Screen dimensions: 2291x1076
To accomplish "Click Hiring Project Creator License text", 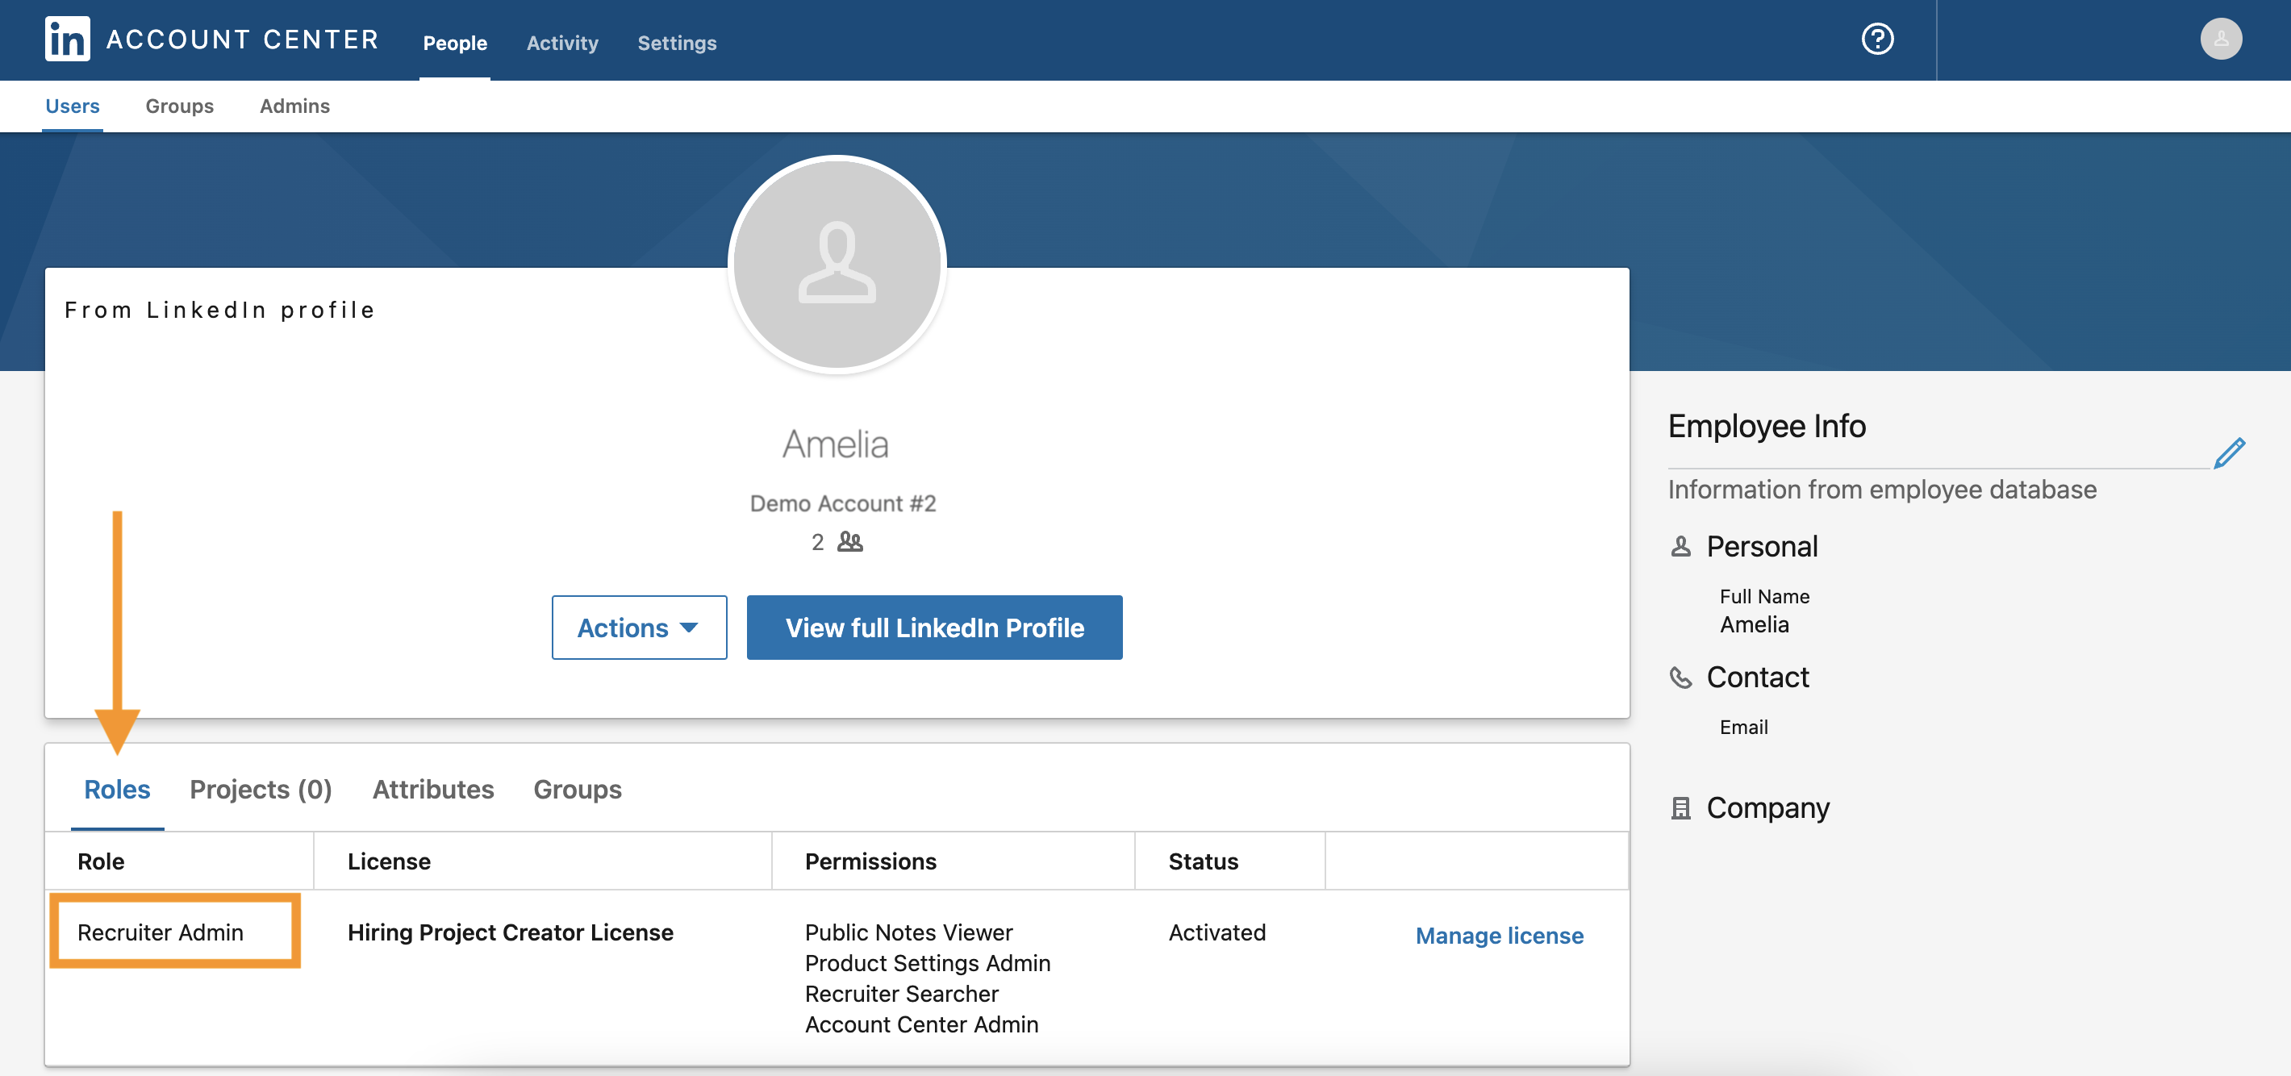I will [x=511, y=932].
